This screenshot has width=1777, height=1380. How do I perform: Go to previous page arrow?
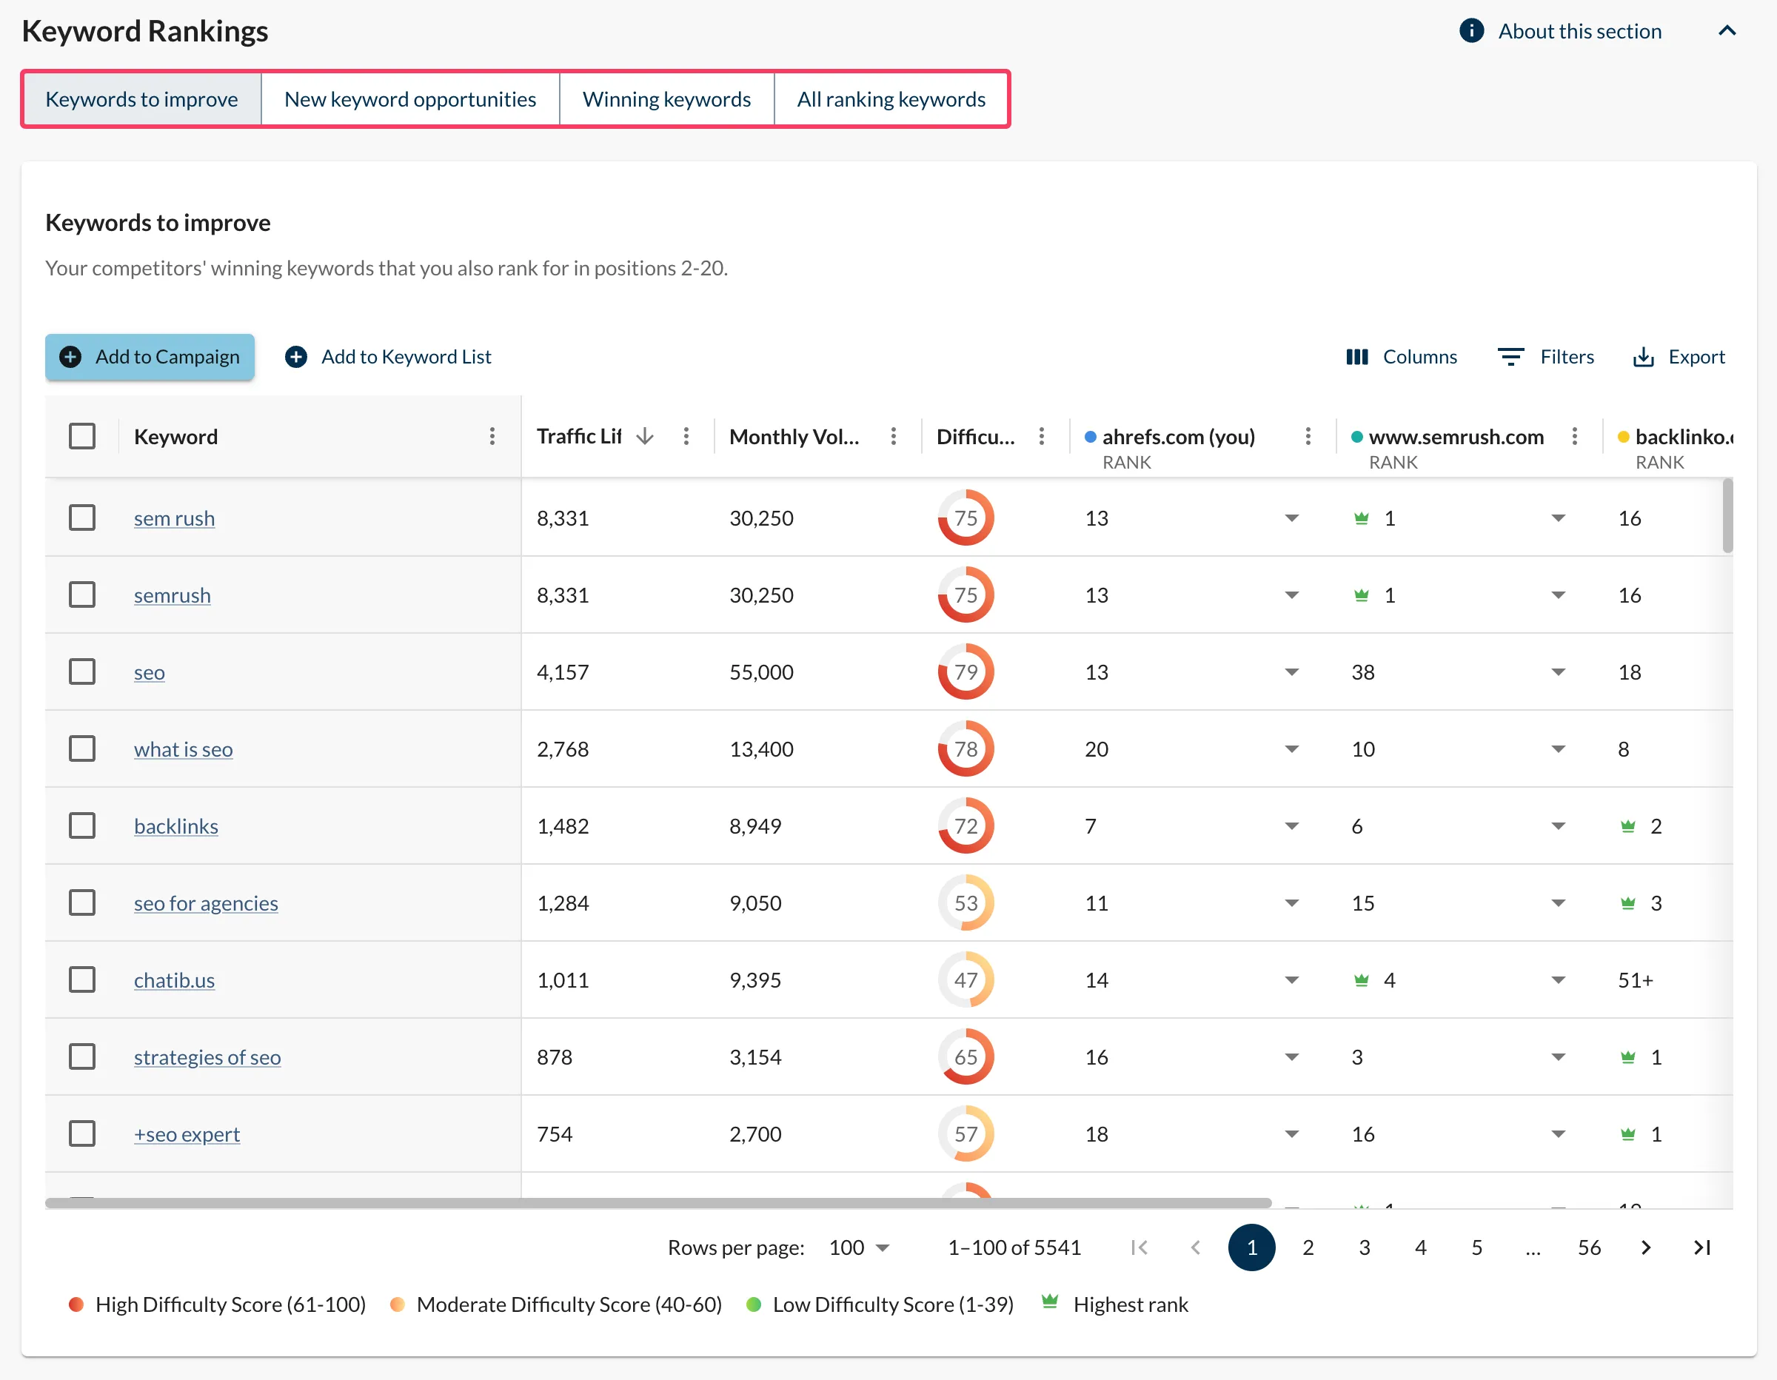[1195, 1247]
